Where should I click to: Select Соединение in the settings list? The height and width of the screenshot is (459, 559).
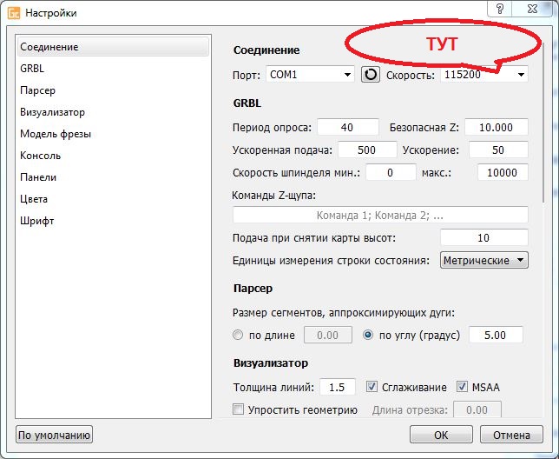coord(113,47)
